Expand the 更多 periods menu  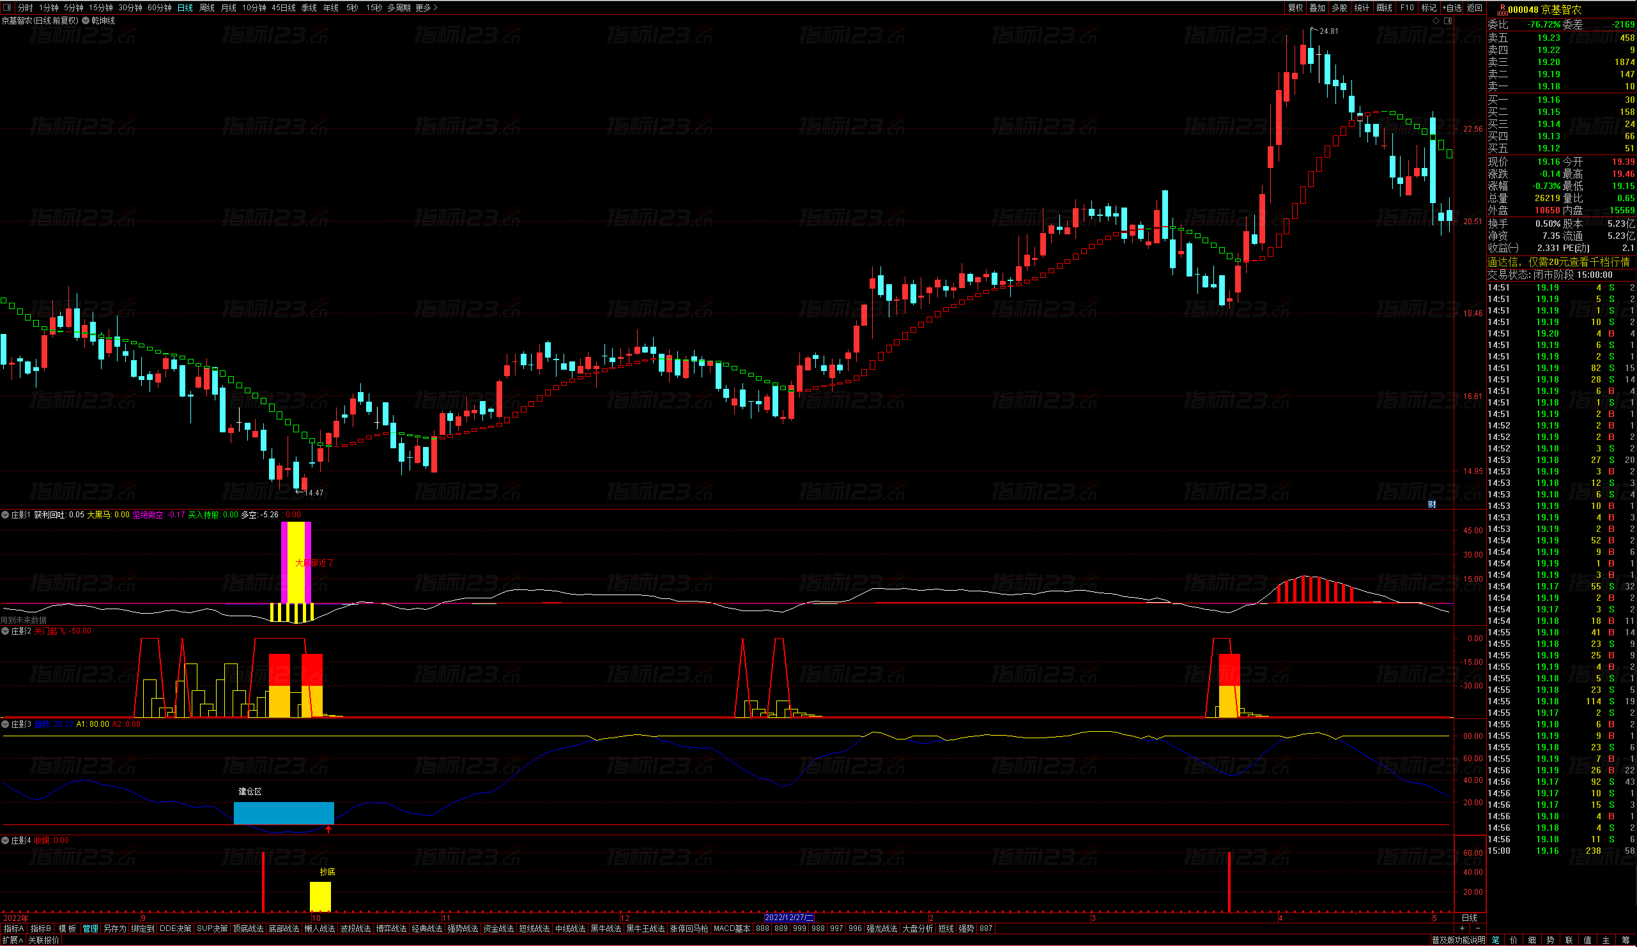pyautogui.click(x=426, y=8)
